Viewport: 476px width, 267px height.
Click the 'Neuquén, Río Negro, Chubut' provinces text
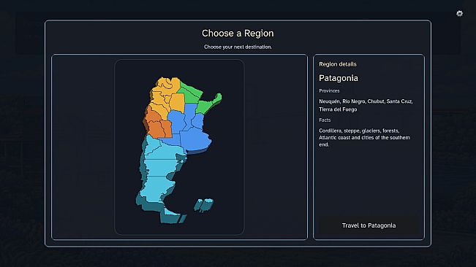click(x=366, y=105)
